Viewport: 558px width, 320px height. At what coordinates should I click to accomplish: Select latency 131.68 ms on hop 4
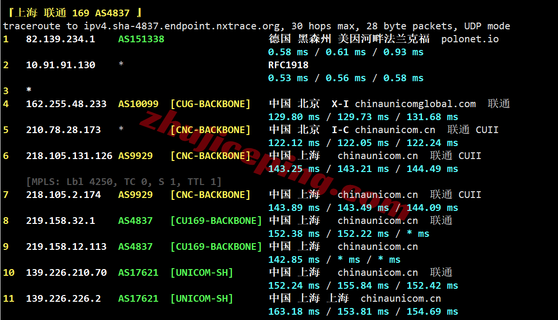click(433, 117)
